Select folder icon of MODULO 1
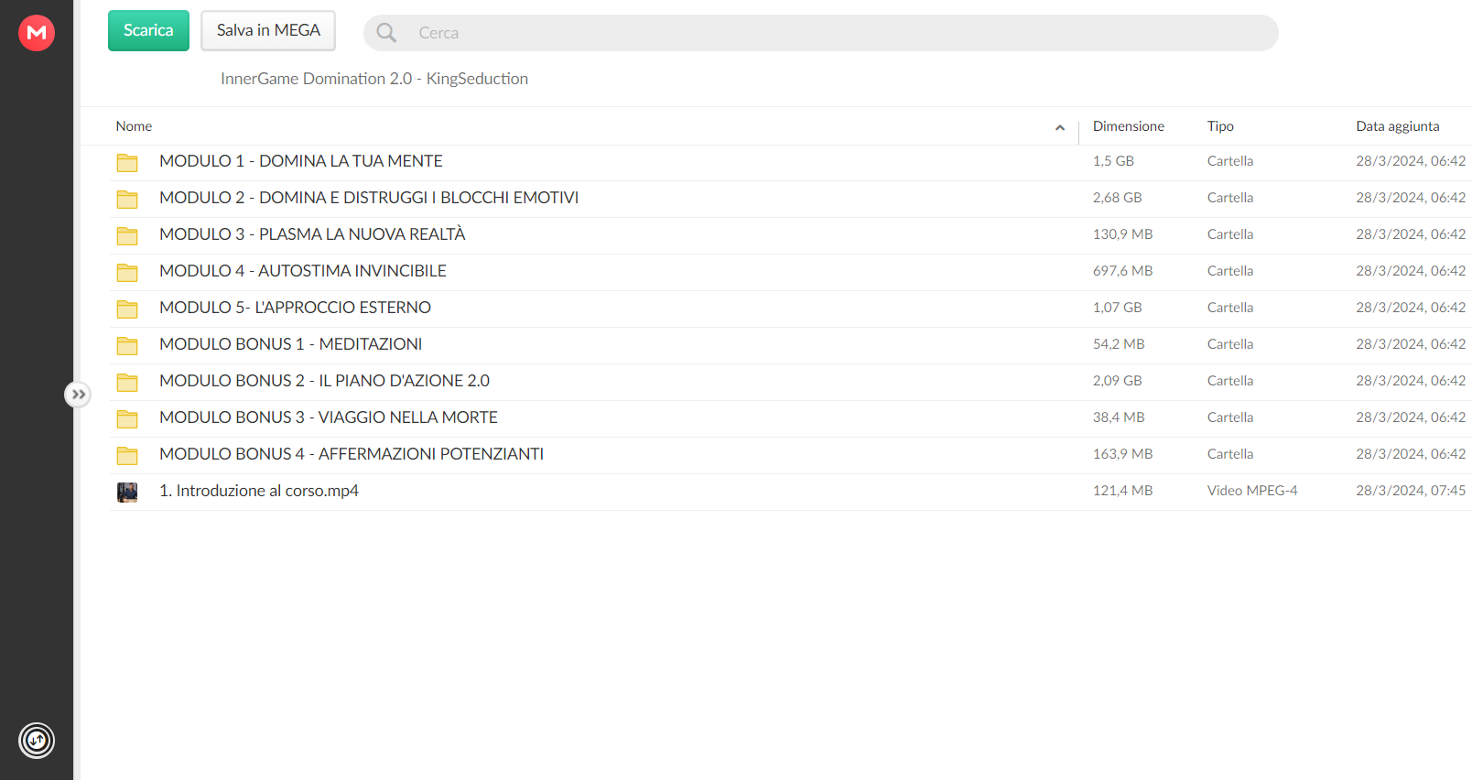 click(x=127, y=163)
